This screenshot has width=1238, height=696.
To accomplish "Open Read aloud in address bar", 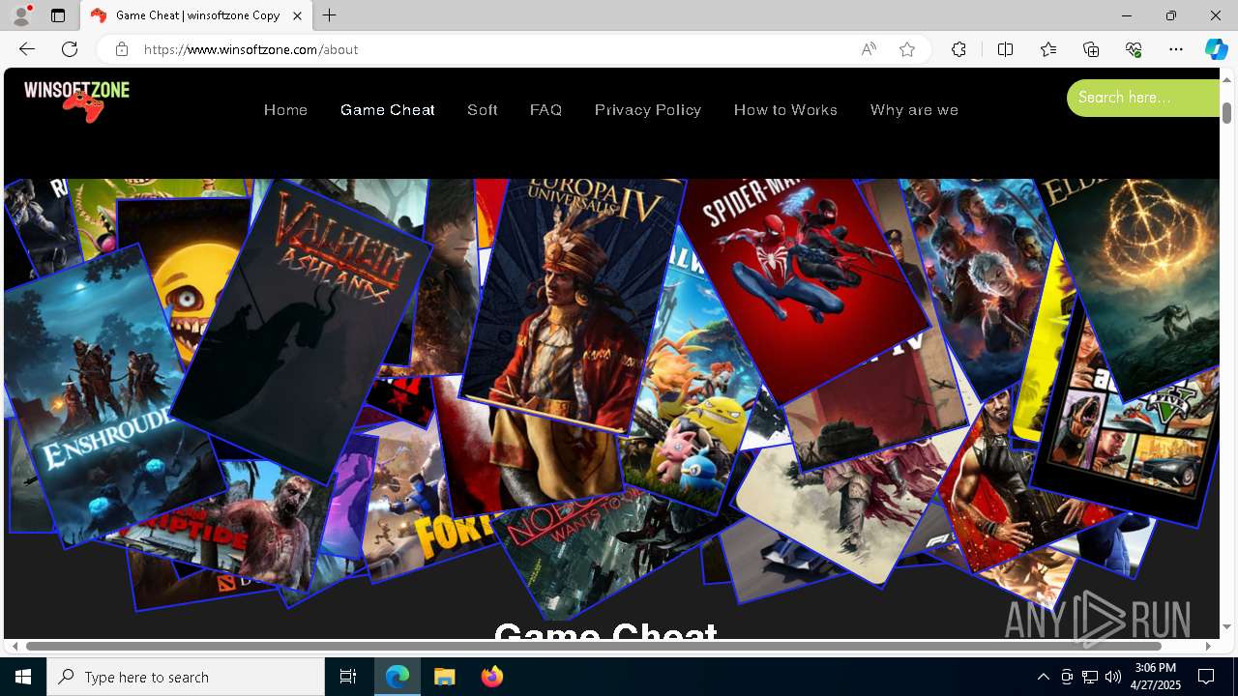I will click(x=869, y=49).
